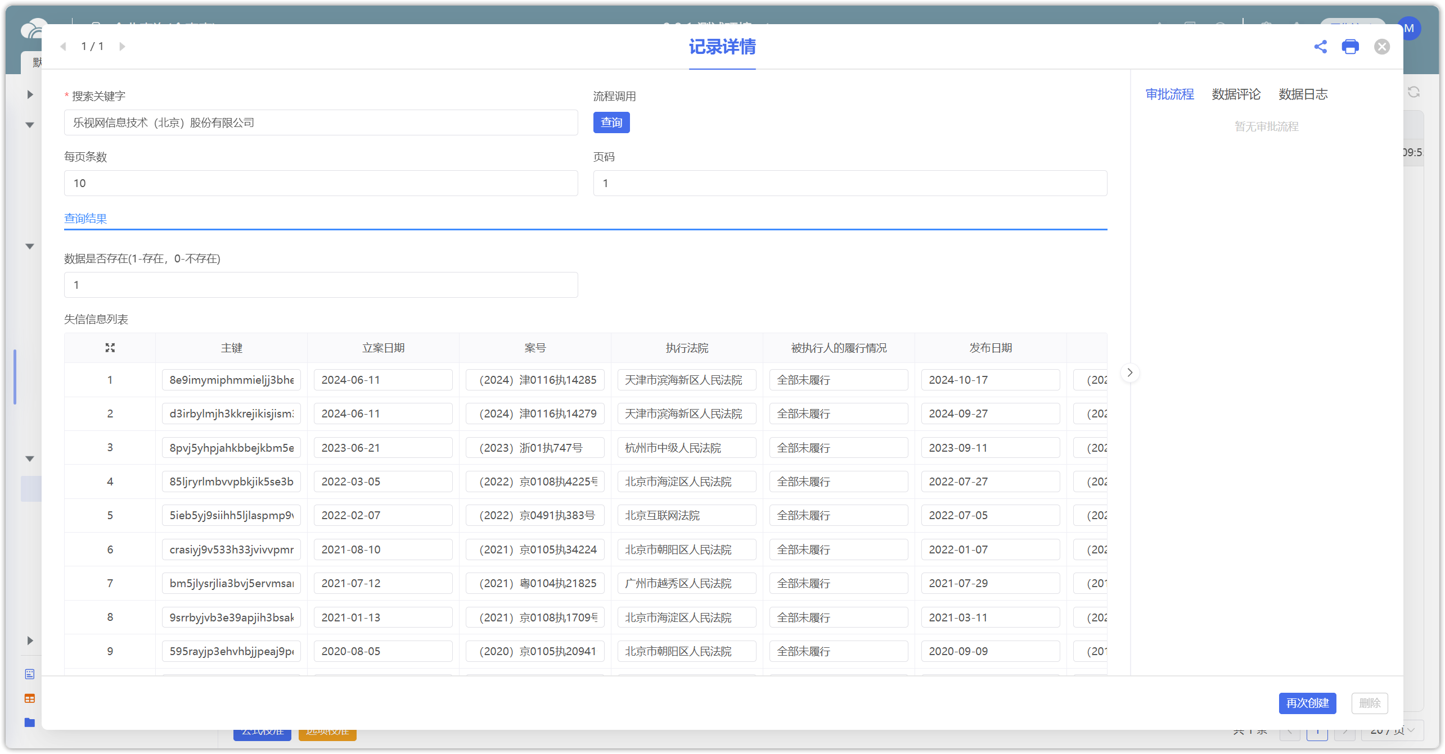The width and height of the screenshot is (1445, 754).
Task: Switch to the 数据日志 tab
Action: 1303,94
